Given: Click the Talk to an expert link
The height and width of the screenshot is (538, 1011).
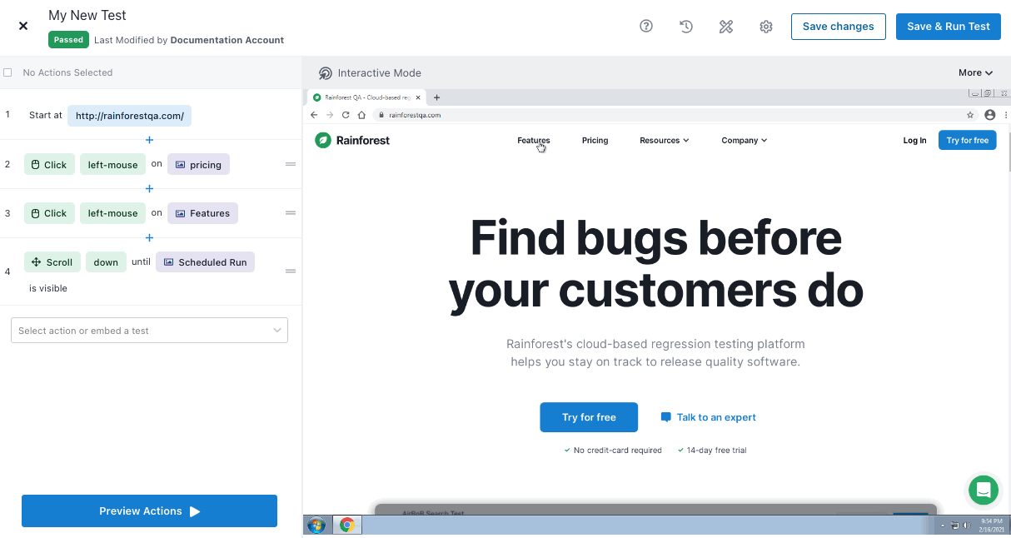Looking at the screenshot, I should pos(709,417).
